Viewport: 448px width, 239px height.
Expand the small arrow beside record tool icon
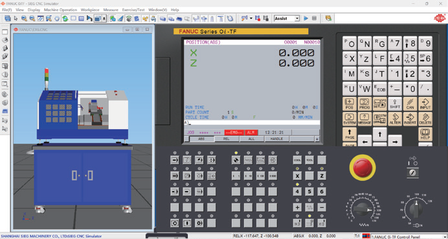[251, 18]
